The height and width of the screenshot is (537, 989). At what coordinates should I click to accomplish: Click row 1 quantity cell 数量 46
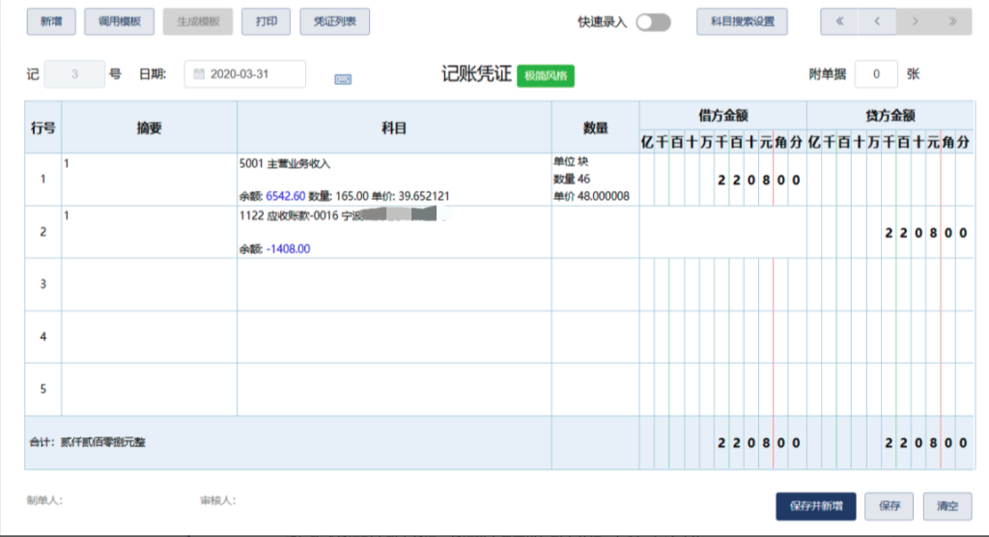point(572,180)
